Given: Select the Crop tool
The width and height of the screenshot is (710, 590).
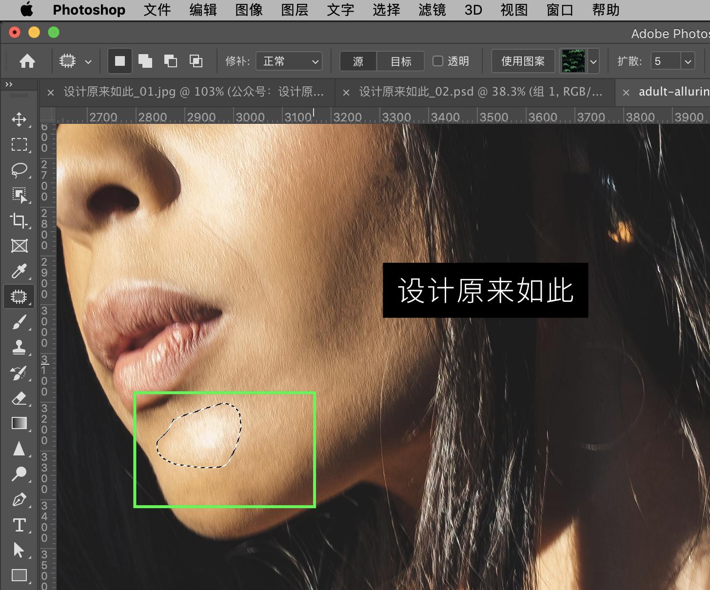Looking at the screenshot, I should [x=20, y=220].
